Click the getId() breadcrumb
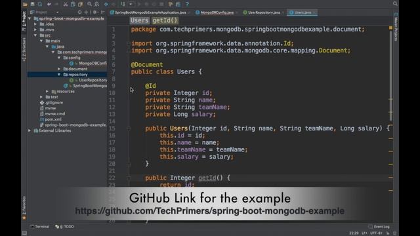The image size is (420, 236). [x=165, y=20]
